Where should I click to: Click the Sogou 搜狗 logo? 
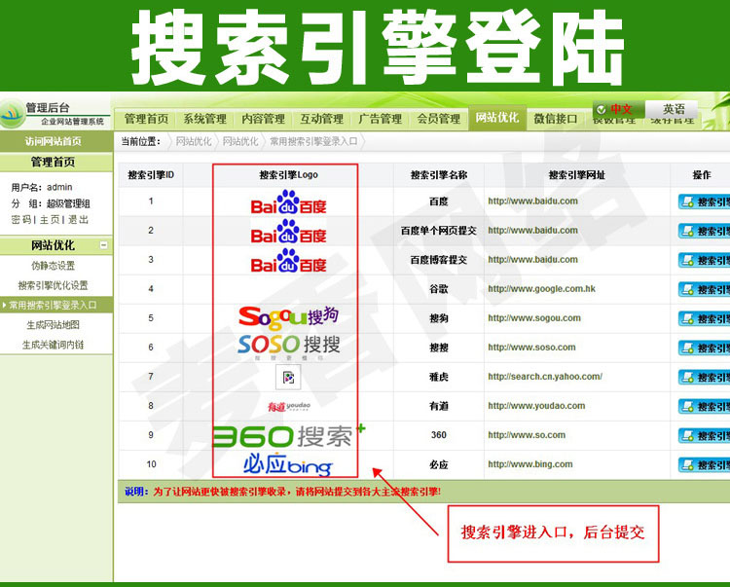point(288,316)
